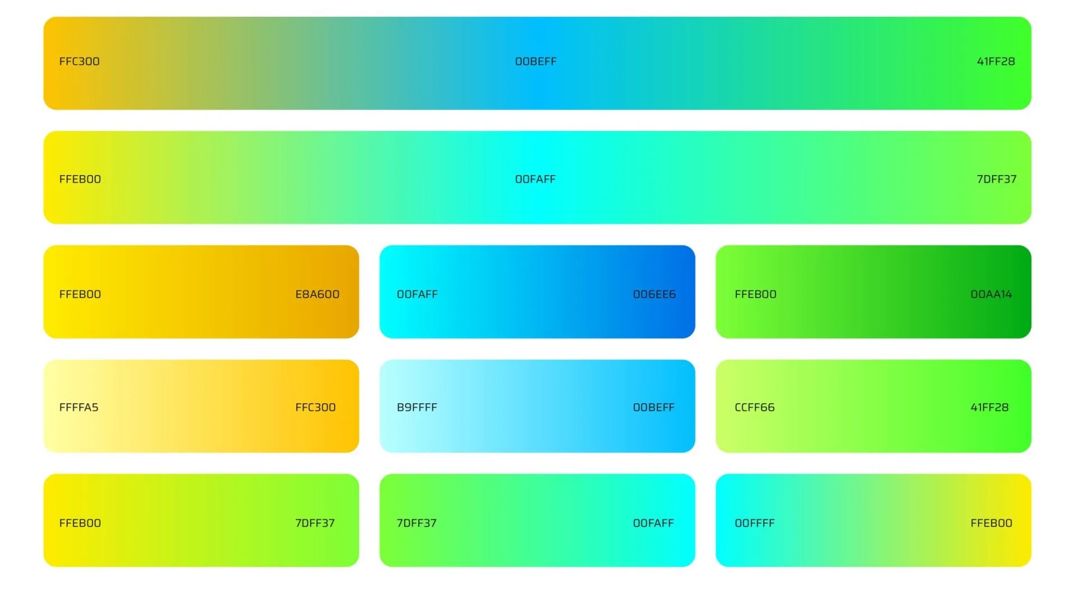This screenshot has height=604, width=1075.
Task: Select the CCFF66 hex code text
Action: 755,408
